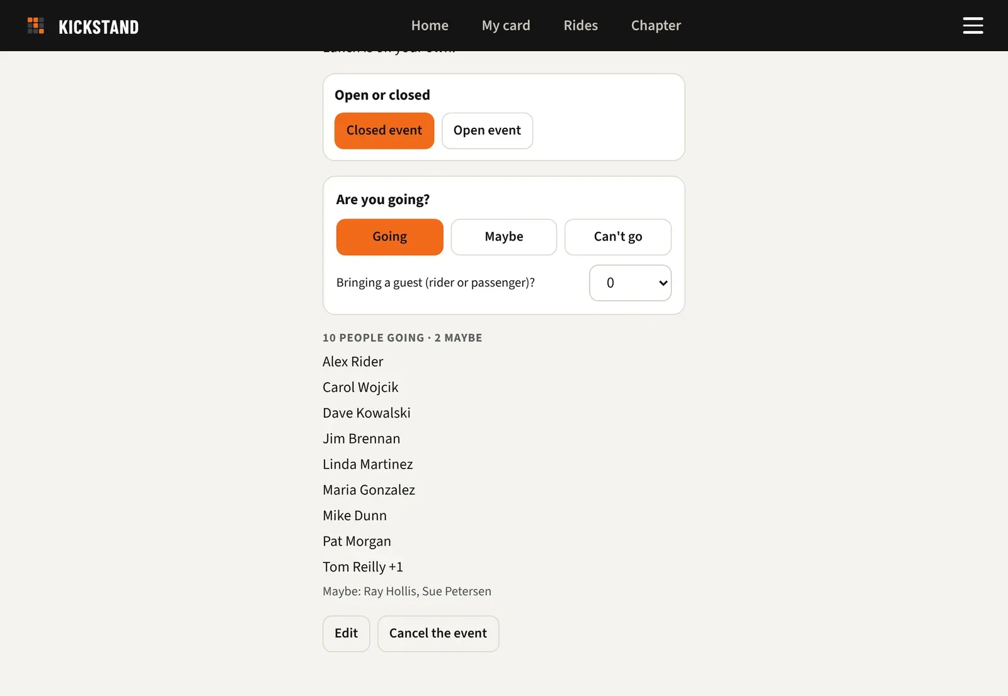Click the Maybe: Ray Hollis, Sue Petersen line
Image resolution: width=1008 pixels, height=696 pixels.
[407, 591]
